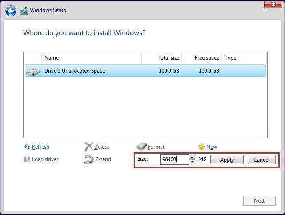Cancel the new partition size entry
The height and width of the screenshot is (215, 285).
click(x=261, y=160)
